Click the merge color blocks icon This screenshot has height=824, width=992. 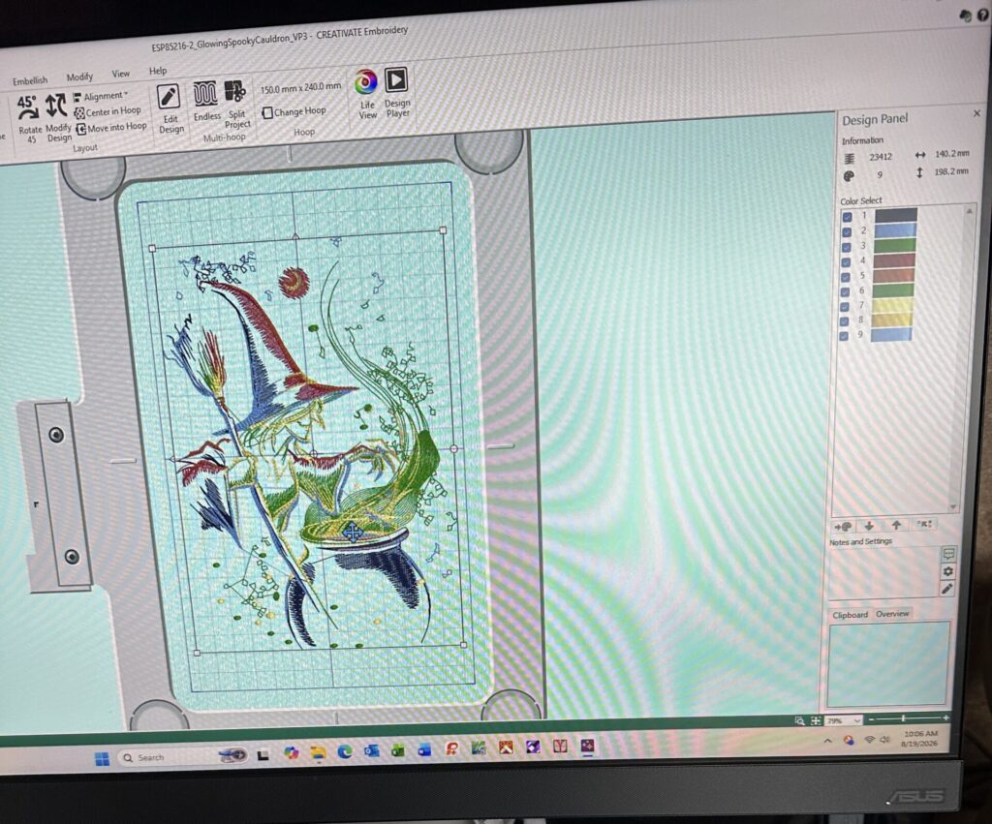(x=924, y=524)
